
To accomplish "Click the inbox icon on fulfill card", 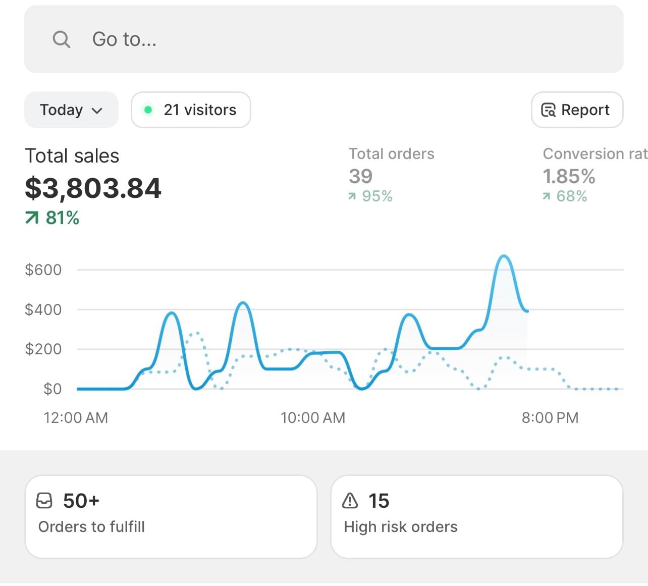I will tap(44, 501).
